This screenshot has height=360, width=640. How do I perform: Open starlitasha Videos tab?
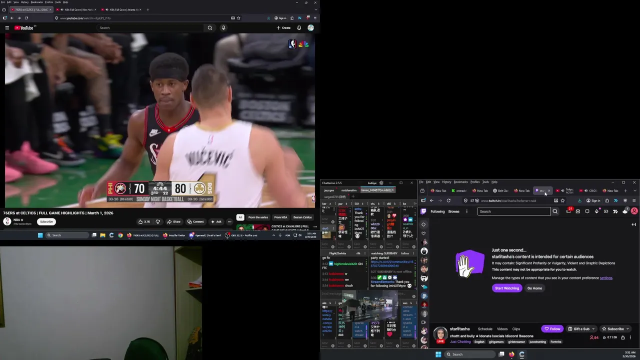tap(502, 329)
